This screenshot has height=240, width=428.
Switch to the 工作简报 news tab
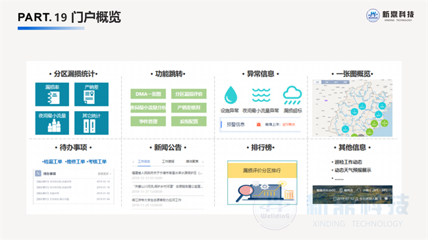[x=168, y=162]
